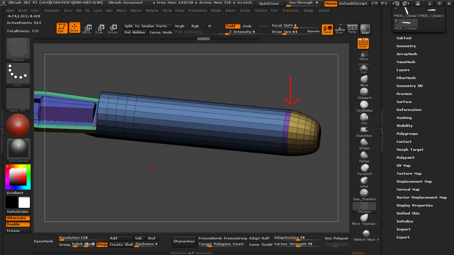Click the ZRemesher button

click(184, 241)
